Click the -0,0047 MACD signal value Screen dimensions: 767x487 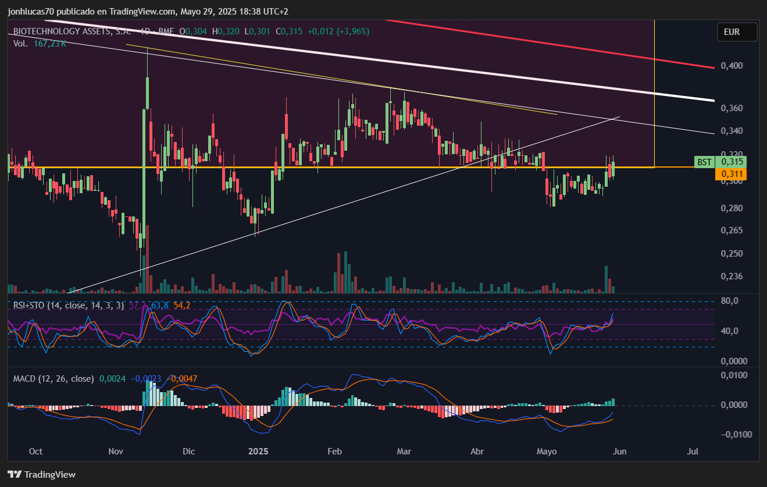point(183,378)
